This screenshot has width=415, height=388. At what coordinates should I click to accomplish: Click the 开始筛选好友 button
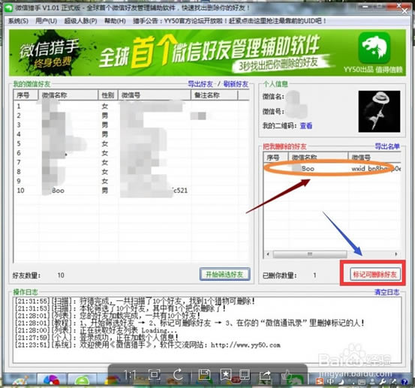pos(224,274)
